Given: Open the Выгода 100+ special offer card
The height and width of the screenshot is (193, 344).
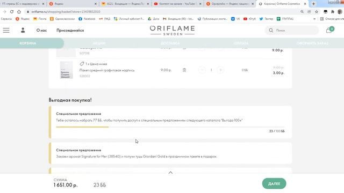Looking at the screenshot, I should point(170,122).
